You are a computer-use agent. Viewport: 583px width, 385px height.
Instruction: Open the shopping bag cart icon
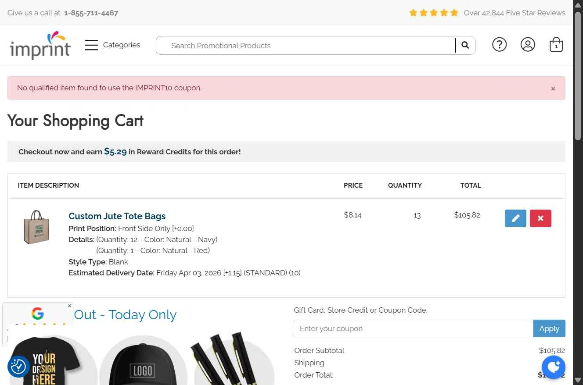pos(556,45)
